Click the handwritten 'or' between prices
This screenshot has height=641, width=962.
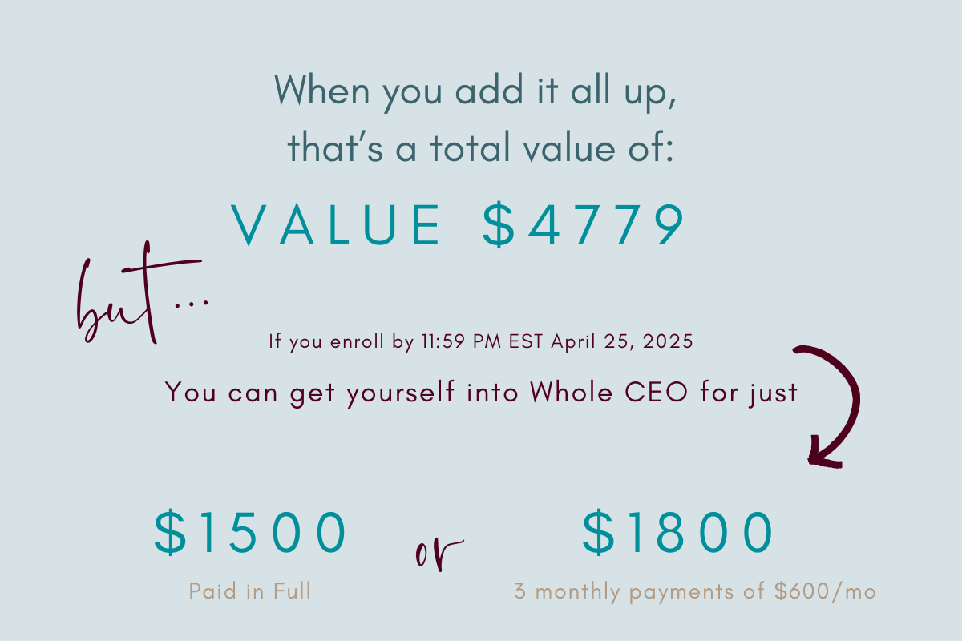[x=439, y=554]
